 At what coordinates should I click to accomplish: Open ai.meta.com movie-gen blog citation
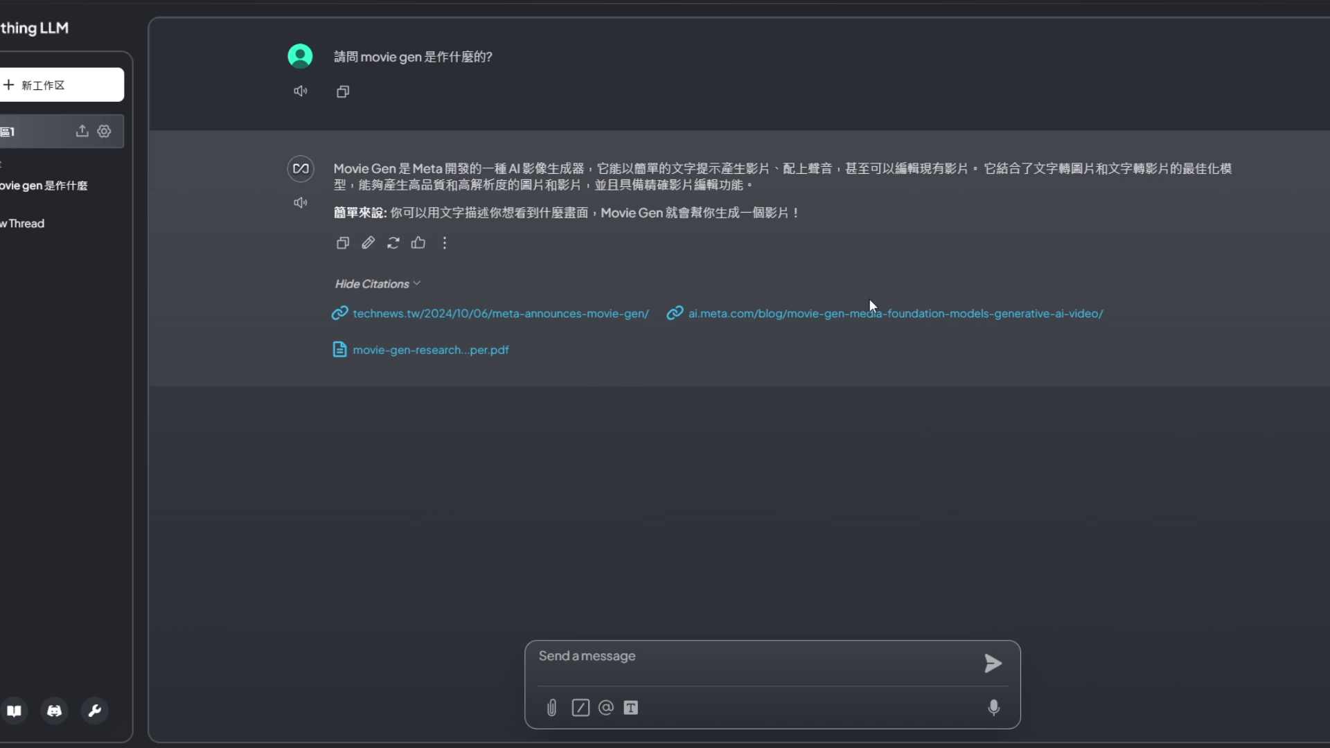tap(885, 313)
